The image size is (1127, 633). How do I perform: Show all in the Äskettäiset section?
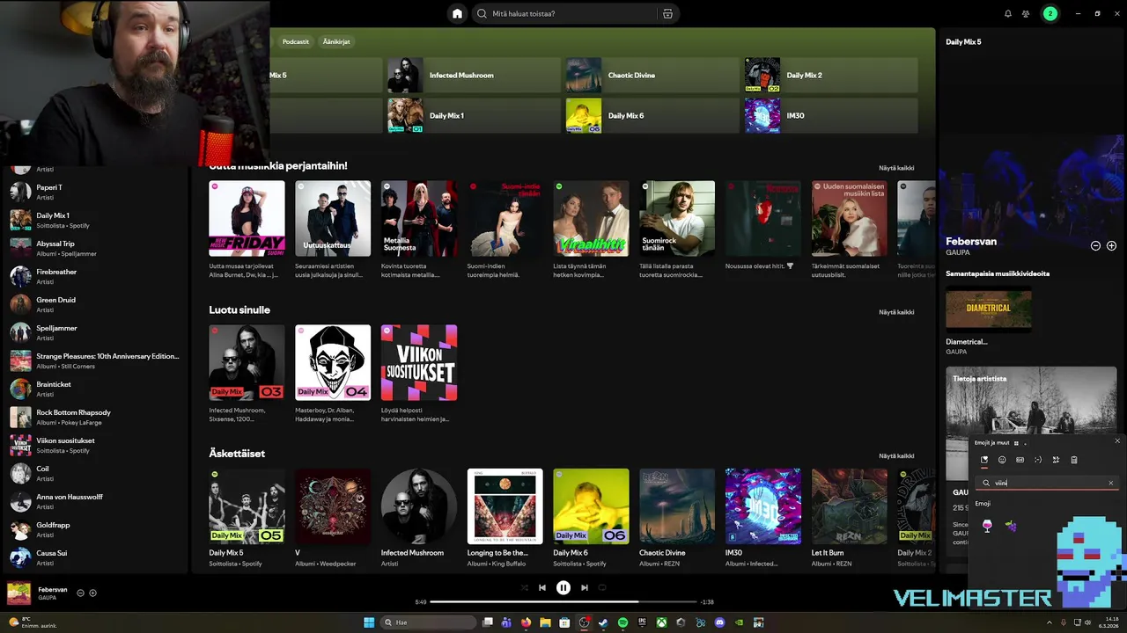(x=896, y=456)
